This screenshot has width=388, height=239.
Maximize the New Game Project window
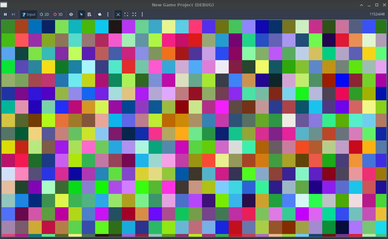377,5
